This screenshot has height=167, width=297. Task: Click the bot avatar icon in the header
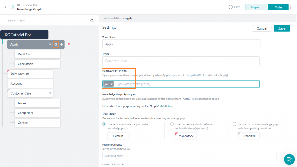[x=12, y=7]
